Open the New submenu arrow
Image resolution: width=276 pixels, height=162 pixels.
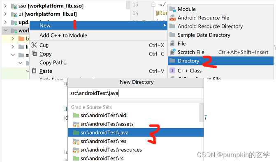(x=165, y=25)
